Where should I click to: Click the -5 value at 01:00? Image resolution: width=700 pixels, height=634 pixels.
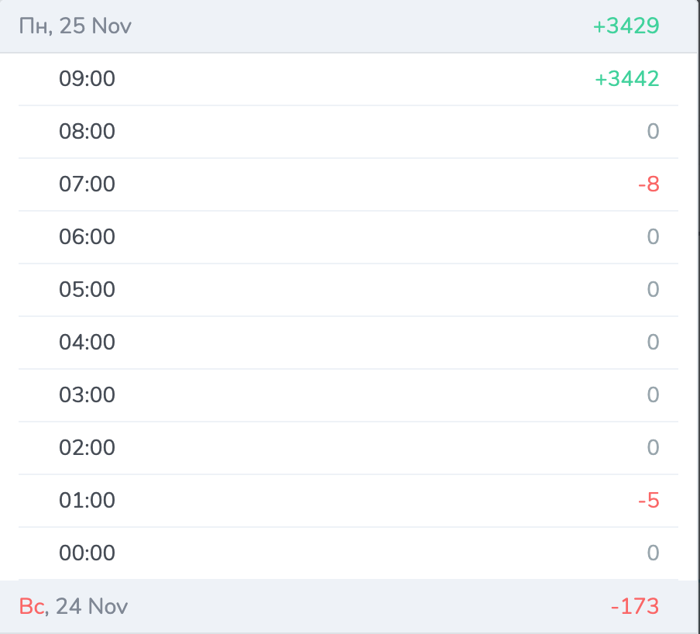(x=649, y=501)
